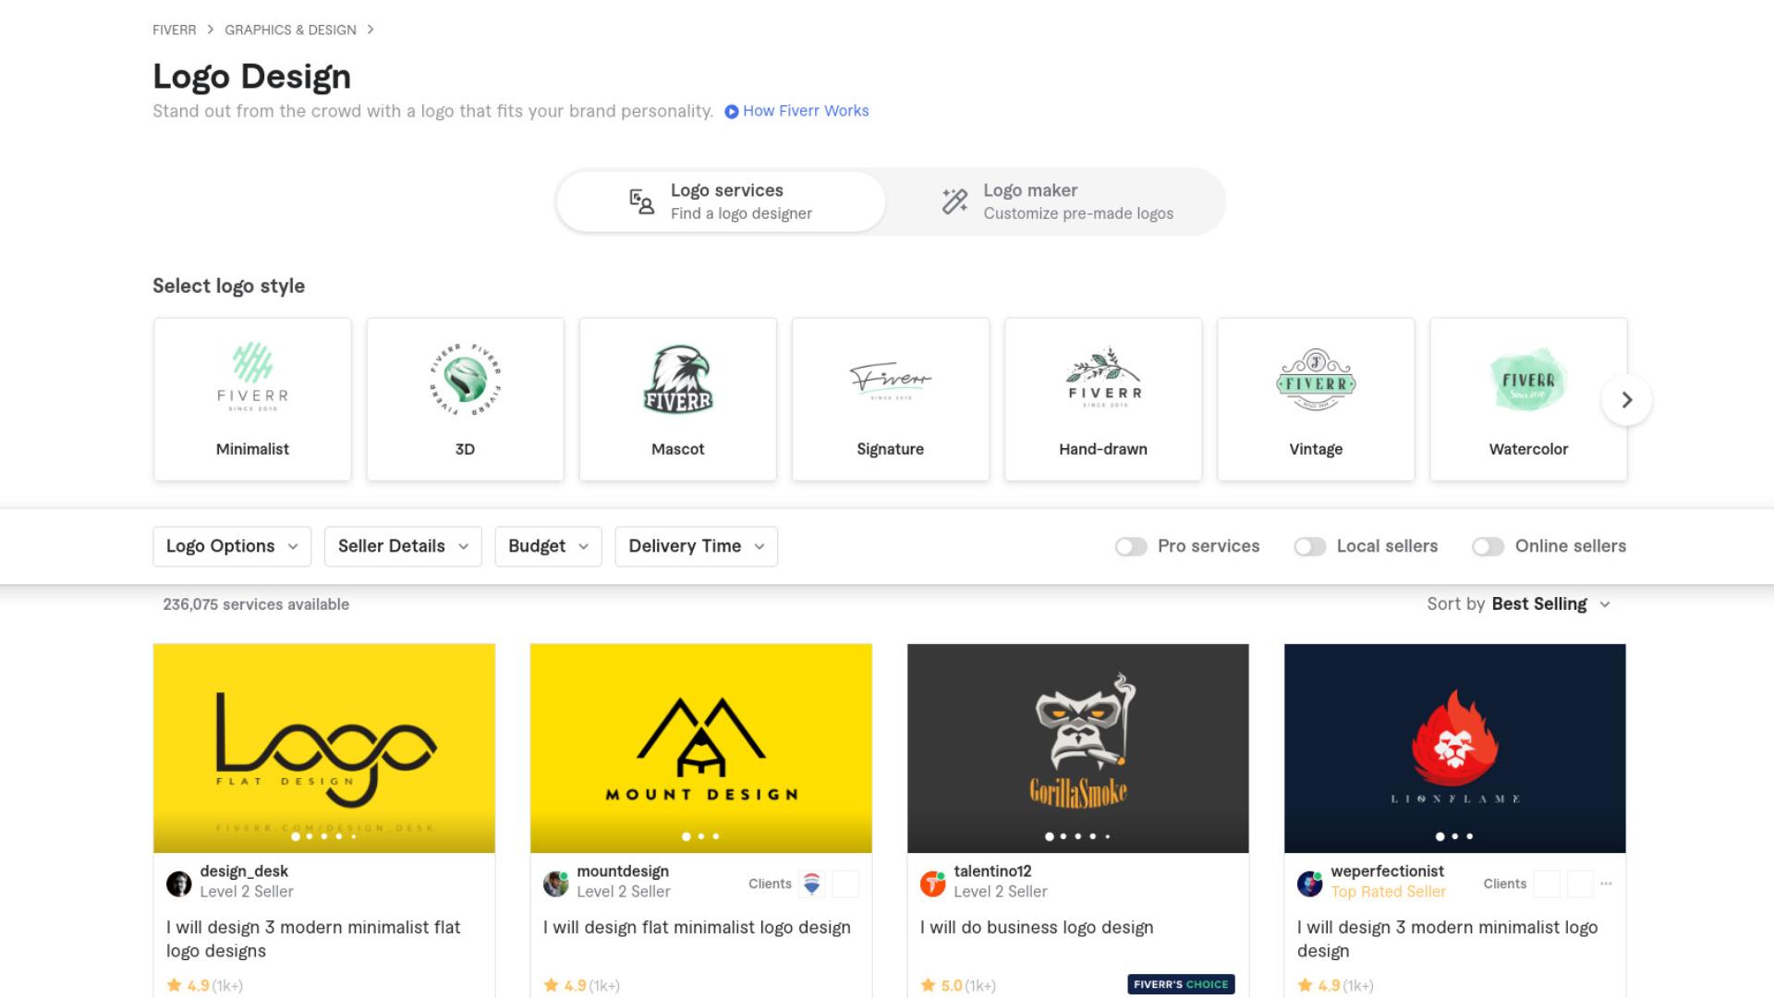Viewport: 1774px width, 998px height.
Task: Open the Delivery Time dropdown
Action: coord(696,546)
